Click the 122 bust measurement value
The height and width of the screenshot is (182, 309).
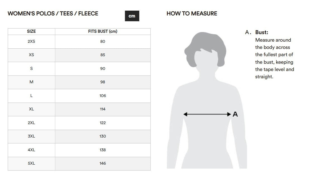point(103,123)
